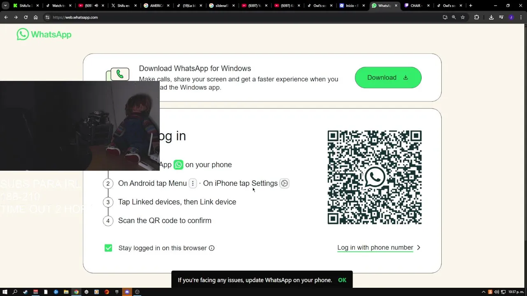Bookmark this page with the star icon
This screenshot has width=527, height=296.
tap(463, 17)
